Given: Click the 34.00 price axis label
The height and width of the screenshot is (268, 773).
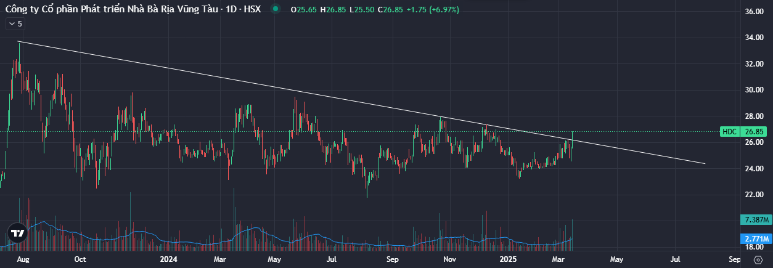Looking at the screenshot, I should (x=755, y=38).
